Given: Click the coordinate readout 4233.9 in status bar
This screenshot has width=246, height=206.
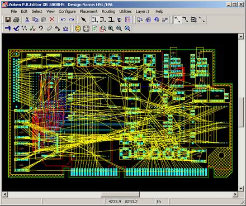Looking at the screenshot, I should click(115, 202).
